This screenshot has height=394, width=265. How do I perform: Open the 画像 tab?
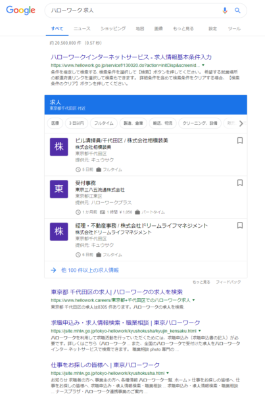158,29
